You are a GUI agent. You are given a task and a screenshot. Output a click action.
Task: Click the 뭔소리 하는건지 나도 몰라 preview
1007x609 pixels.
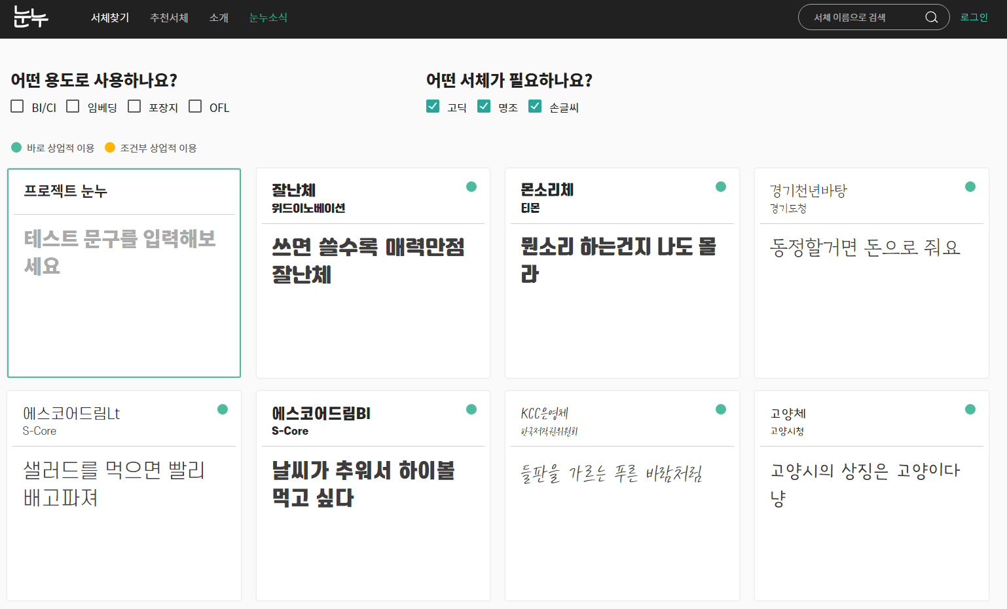pyautogui.click(x=619, y=260)
